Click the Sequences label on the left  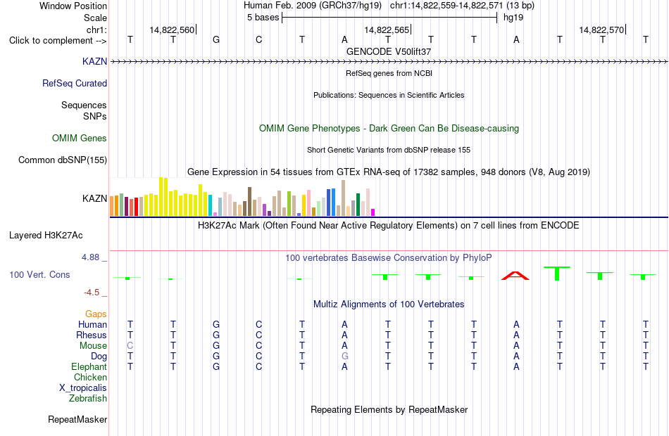[x=84, y=105]
